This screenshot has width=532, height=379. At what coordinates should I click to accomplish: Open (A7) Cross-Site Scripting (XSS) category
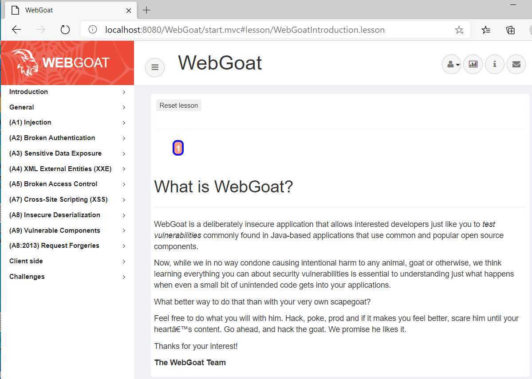[x=59, y=199]
